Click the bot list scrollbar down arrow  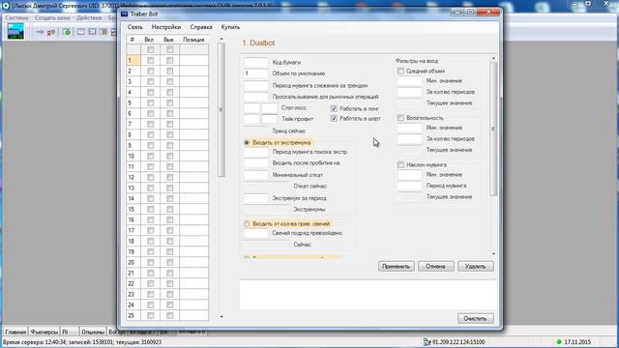(221, 316)
